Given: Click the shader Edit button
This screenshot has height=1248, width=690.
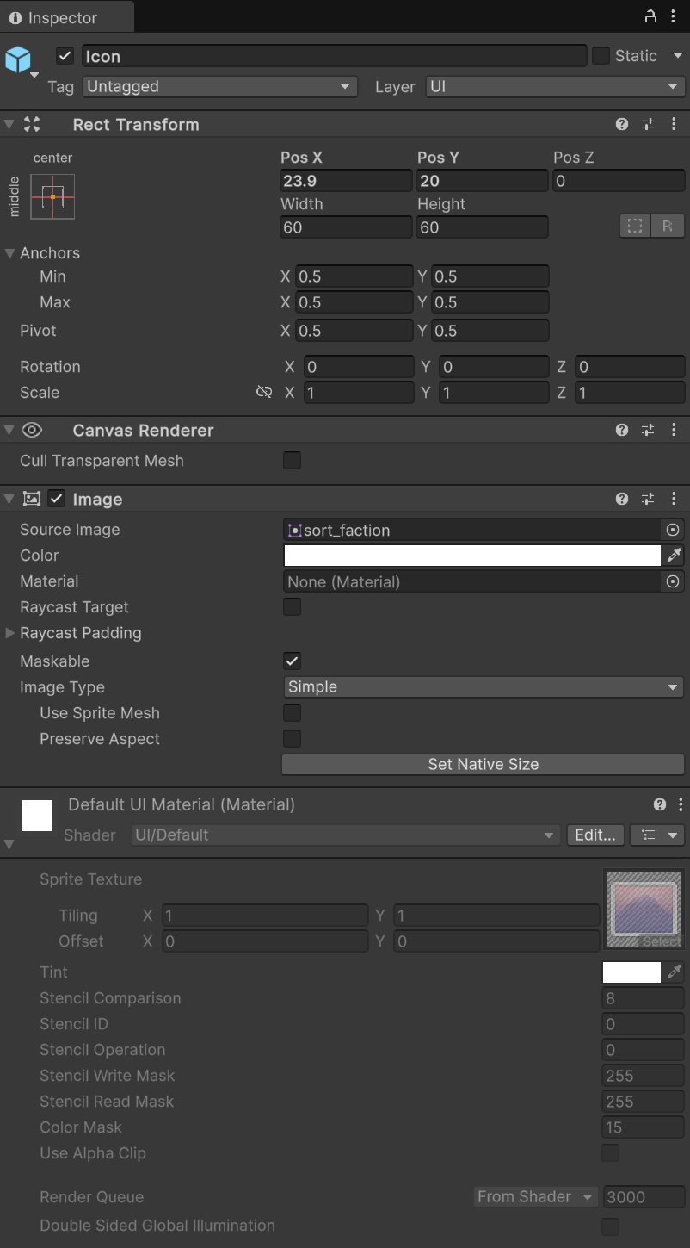Looking at the screenshot, I should pyautogui.click(x=595, y=835).
